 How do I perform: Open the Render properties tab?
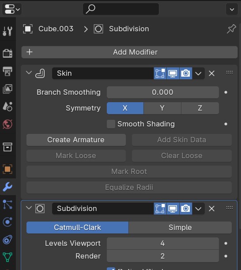coord(8,53)
